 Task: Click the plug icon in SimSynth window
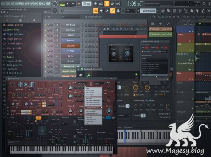81,75
